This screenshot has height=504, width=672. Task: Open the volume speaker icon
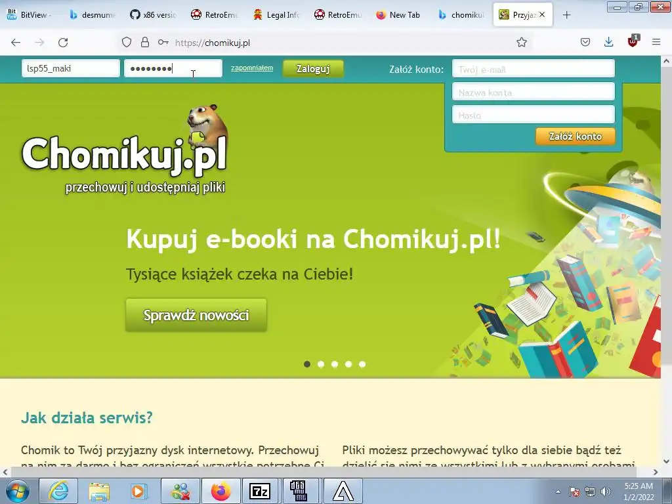(x=606, y=492)
